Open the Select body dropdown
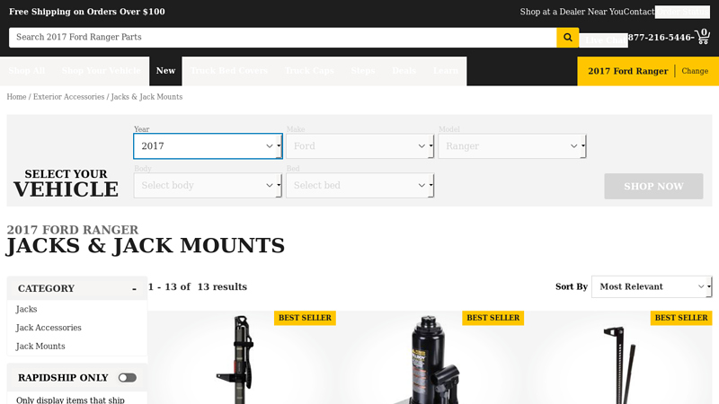 tap(208, 186)
